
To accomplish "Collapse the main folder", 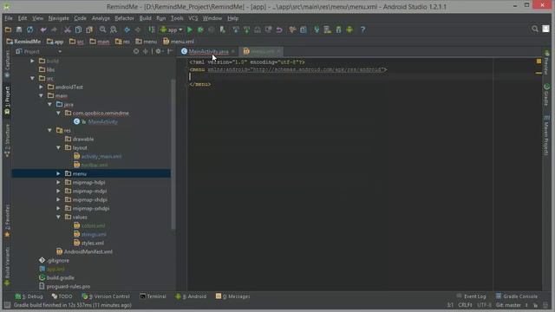I will pyautogui.click(x=41, y=95).
